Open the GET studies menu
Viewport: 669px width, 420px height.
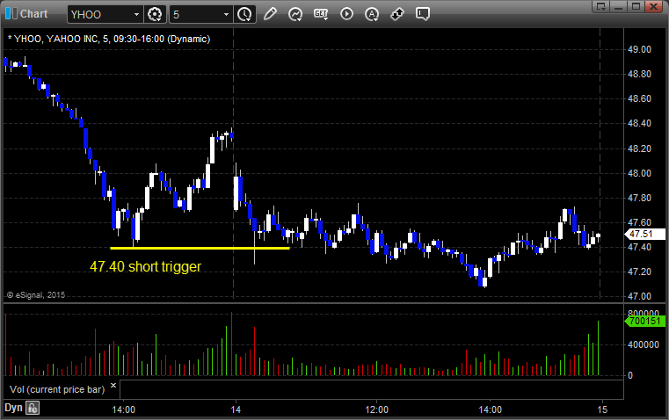[x=321, y=14]
